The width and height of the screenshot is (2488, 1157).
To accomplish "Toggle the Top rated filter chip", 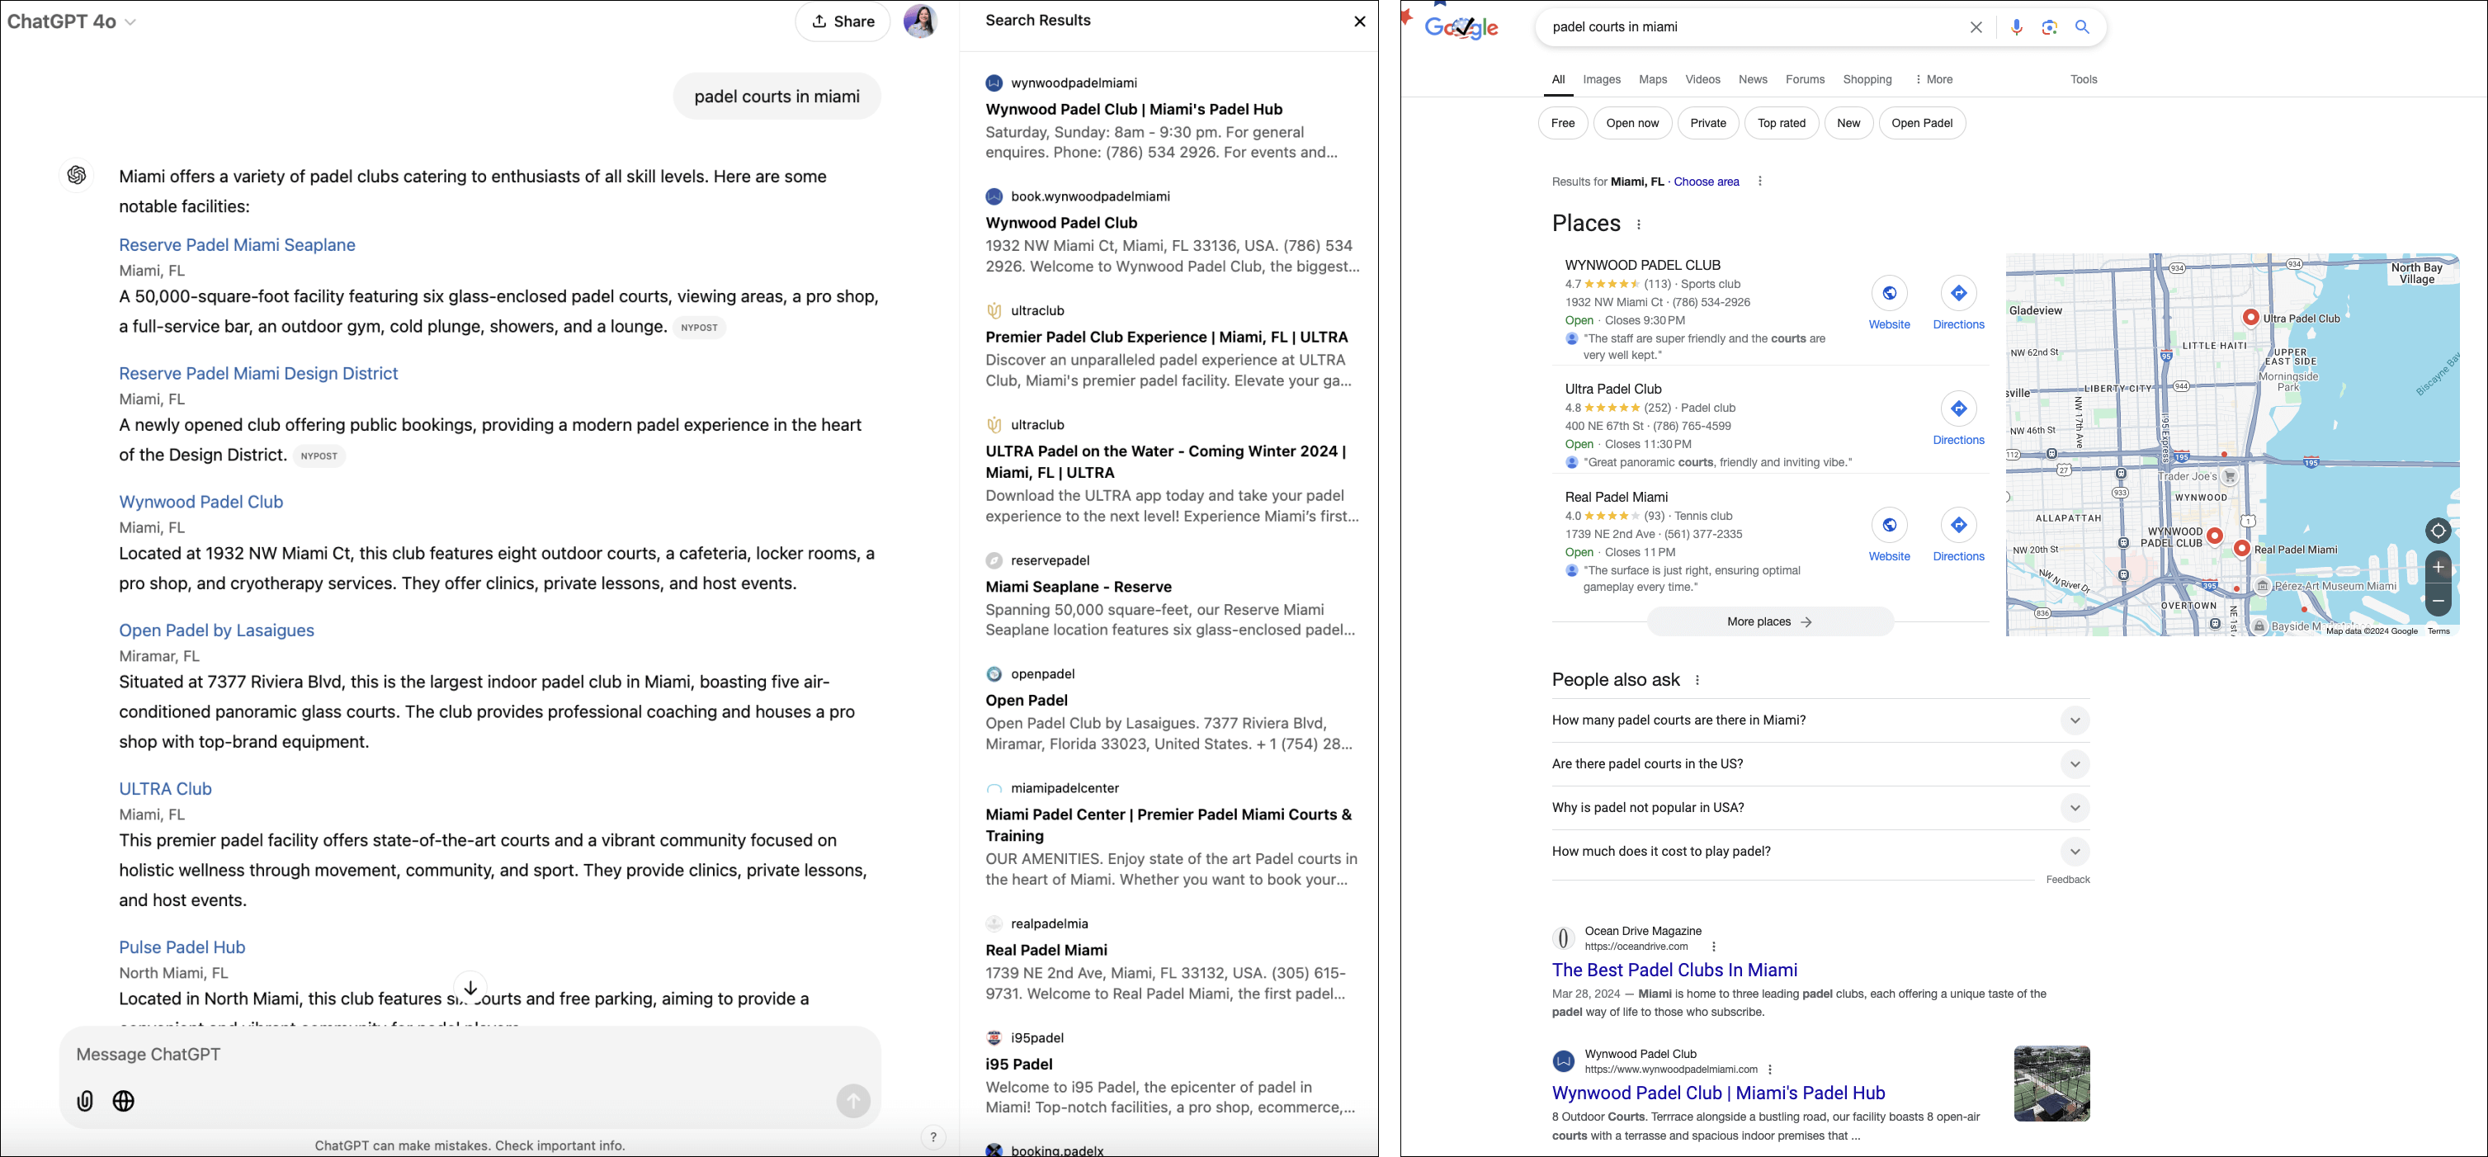I will tap(1781, 123).
